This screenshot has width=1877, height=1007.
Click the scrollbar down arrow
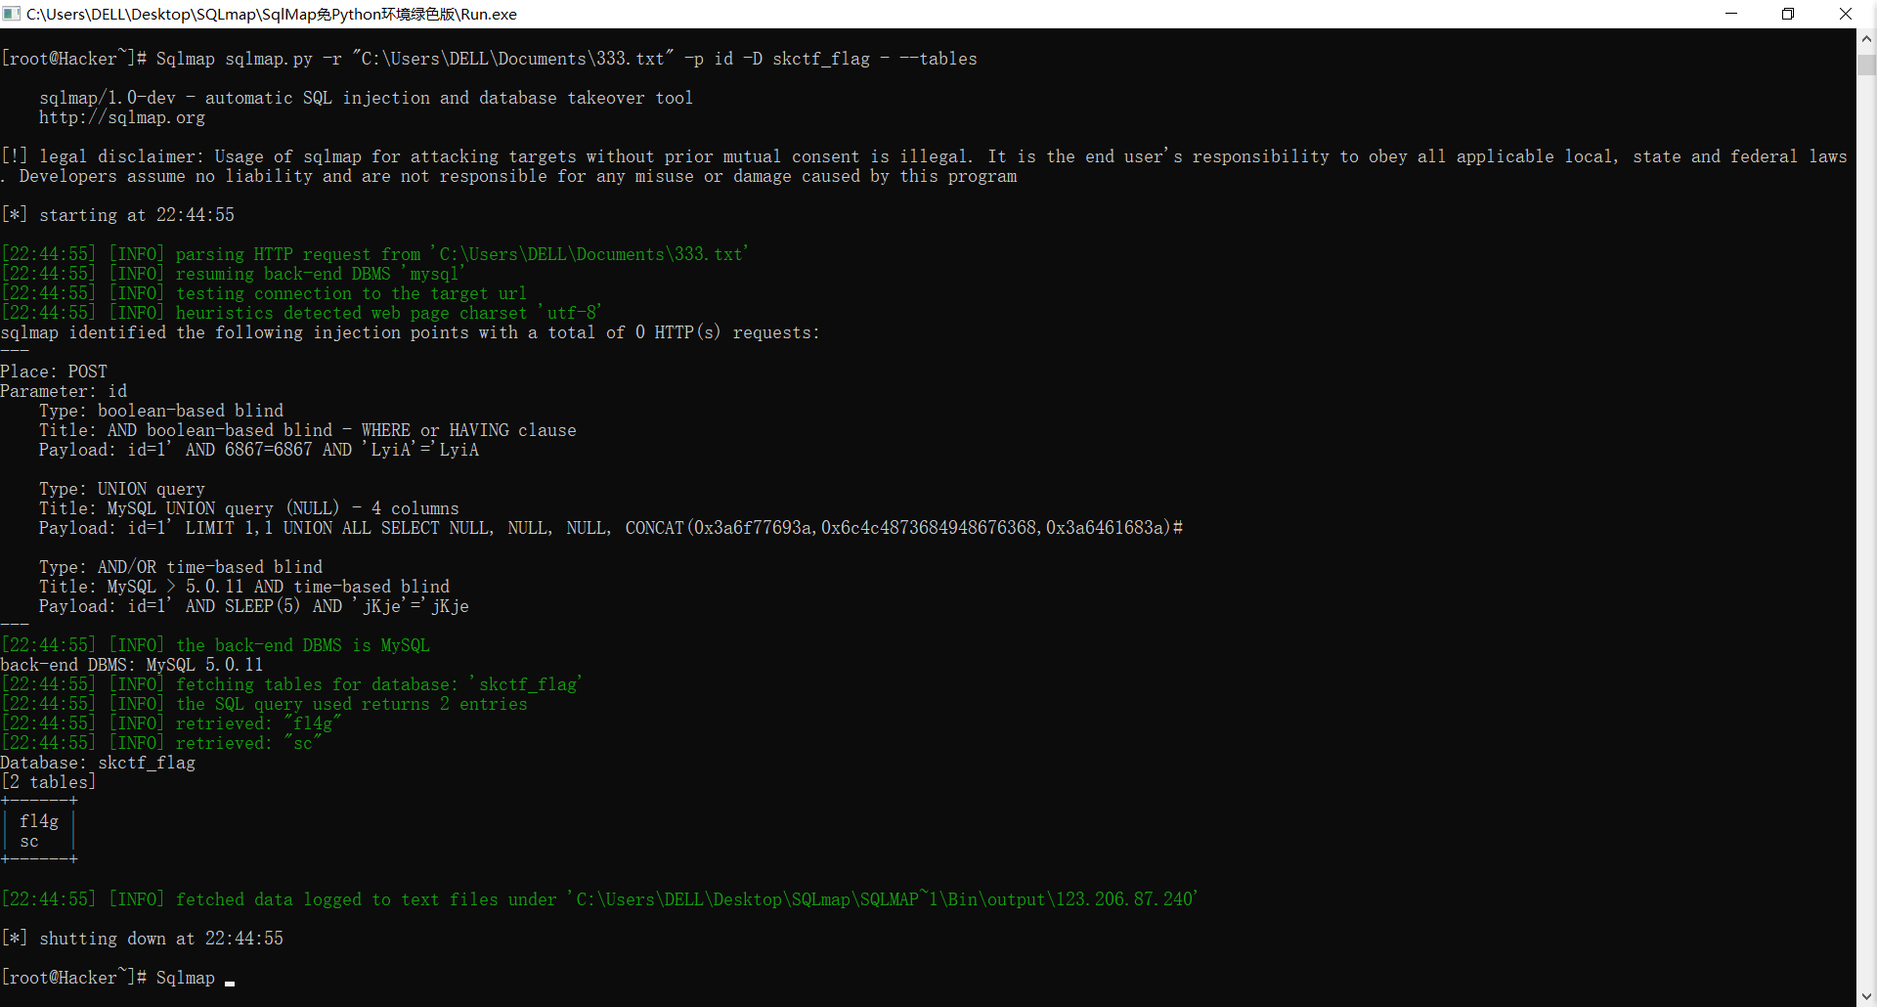coord(1866,997)
